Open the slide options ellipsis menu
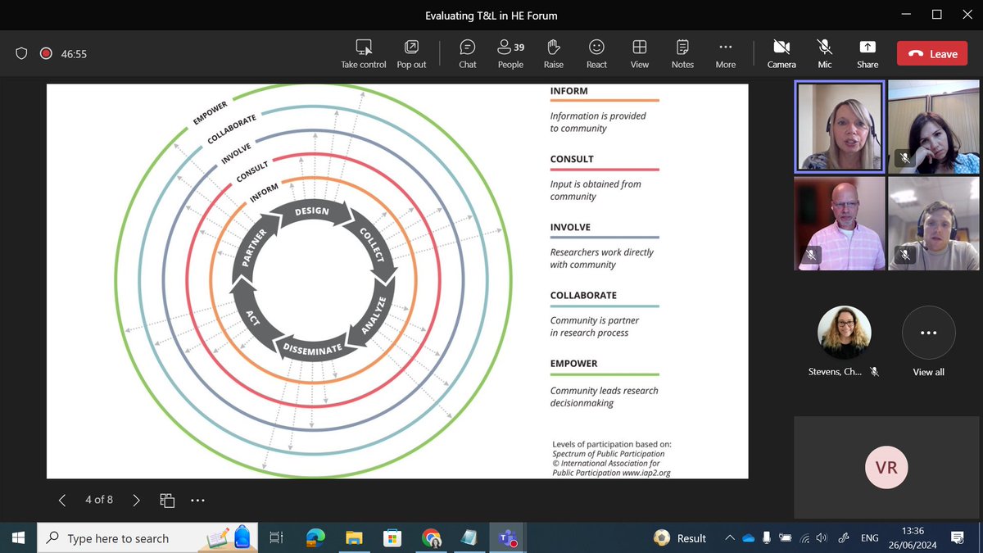Viewport: 983px width, 553px height. (197, 500)
